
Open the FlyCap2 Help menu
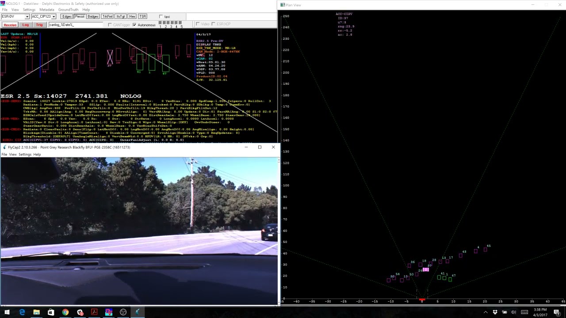(x=37, y=154)
